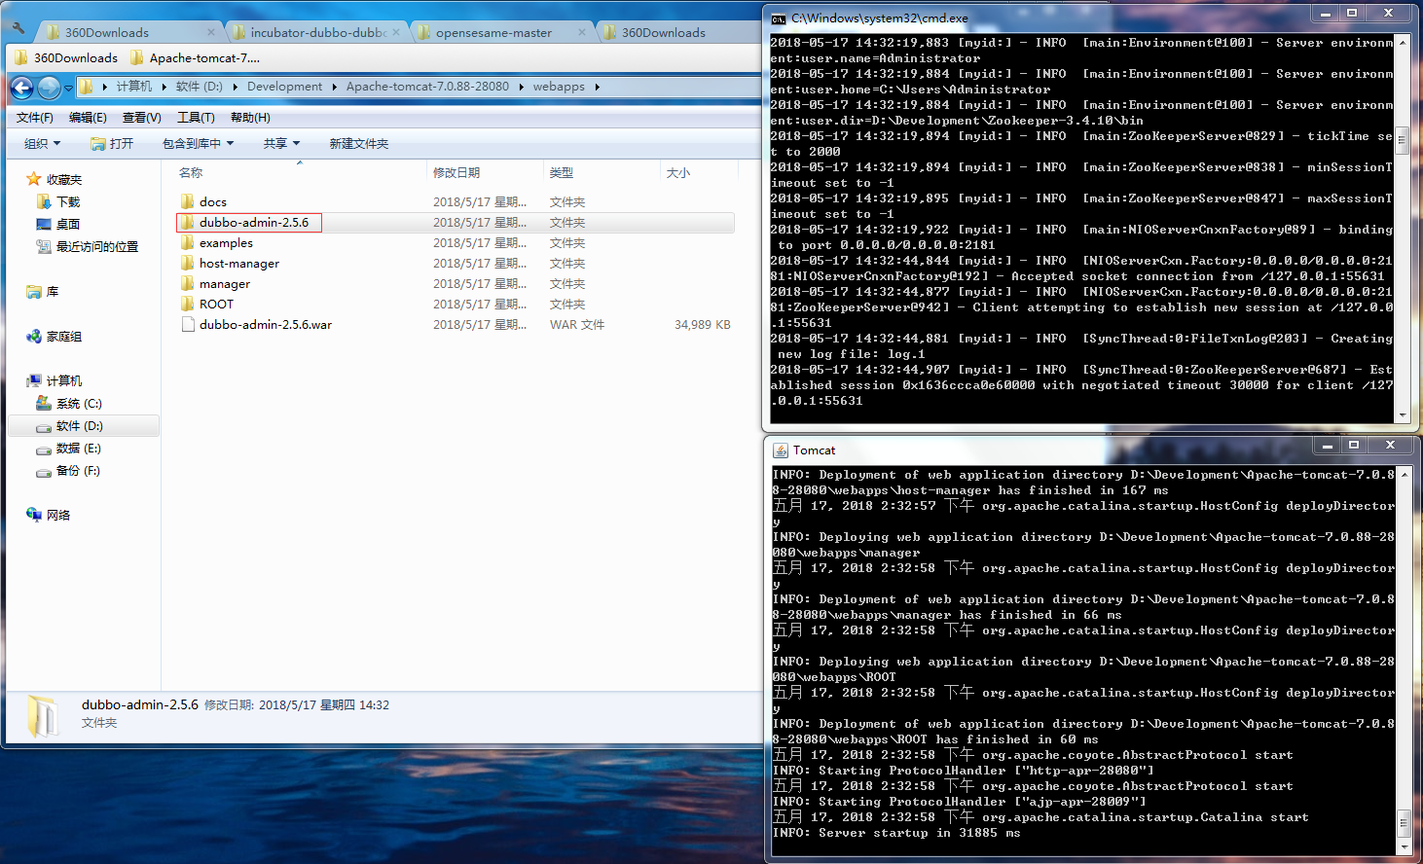Open the Apache-tomcat-7 bookmark folder

coord(195,57)
